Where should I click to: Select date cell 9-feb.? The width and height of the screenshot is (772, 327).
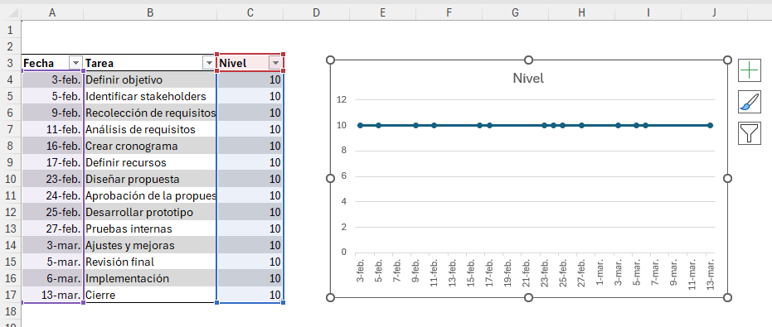[x=52, y=113]
